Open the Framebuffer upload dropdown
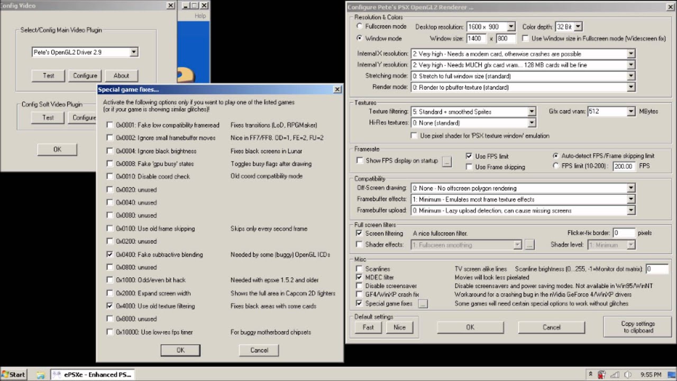 pyautogui.click(x=630, y=211)
